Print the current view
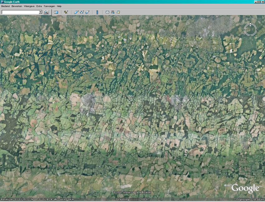 [x=113, y=12]
